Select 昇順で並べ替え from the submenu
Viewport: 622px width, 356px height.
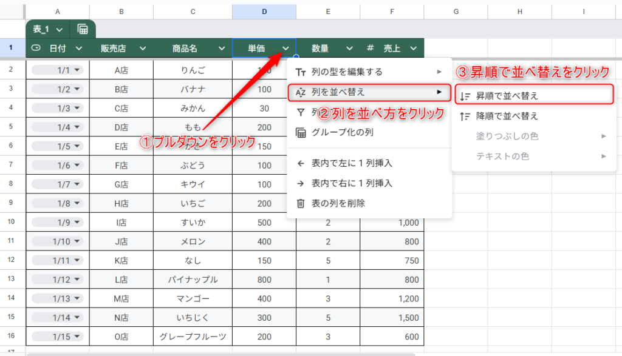click(507, 96)
